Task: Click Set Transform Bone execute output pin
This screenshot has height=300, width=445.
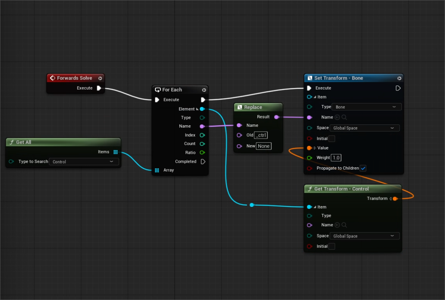Action: coord(398,88)
